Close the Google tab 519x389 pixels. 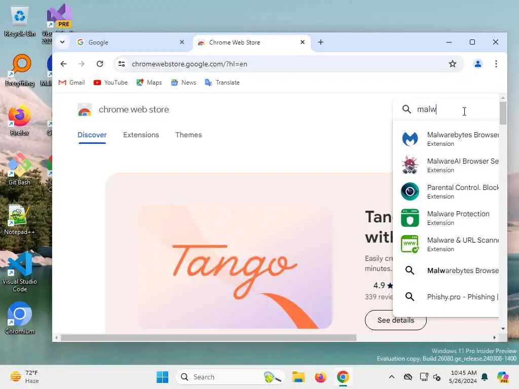(x=182, y=43)
